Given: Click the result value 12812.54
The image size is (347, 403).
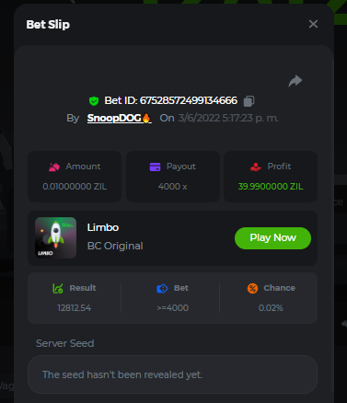Looking at the screenshot, I should point(75,308).
